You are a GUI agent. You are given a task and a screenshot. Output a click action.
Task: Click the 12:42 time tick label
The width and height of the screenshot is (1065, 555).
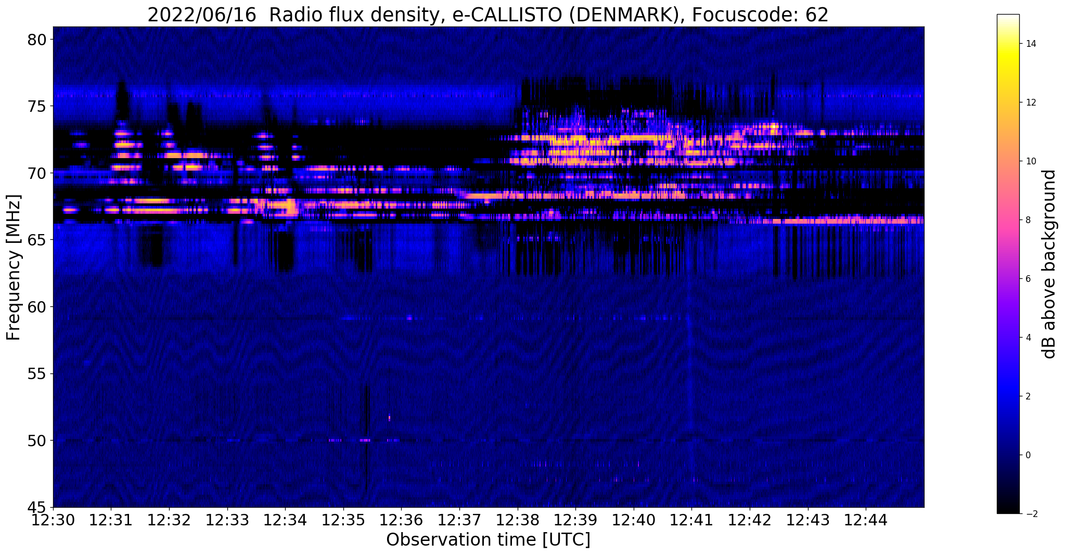750,520
